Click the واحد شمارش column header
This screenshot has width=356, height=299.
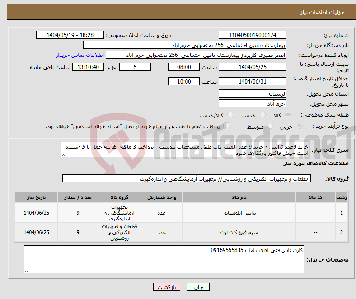tap(162, 197)
